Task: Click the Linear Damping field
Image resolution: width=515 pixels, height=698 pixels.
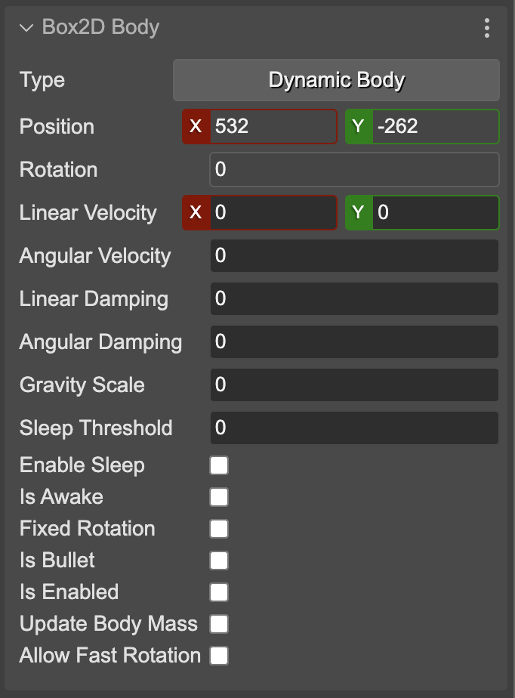Action: tap(353, 298)
